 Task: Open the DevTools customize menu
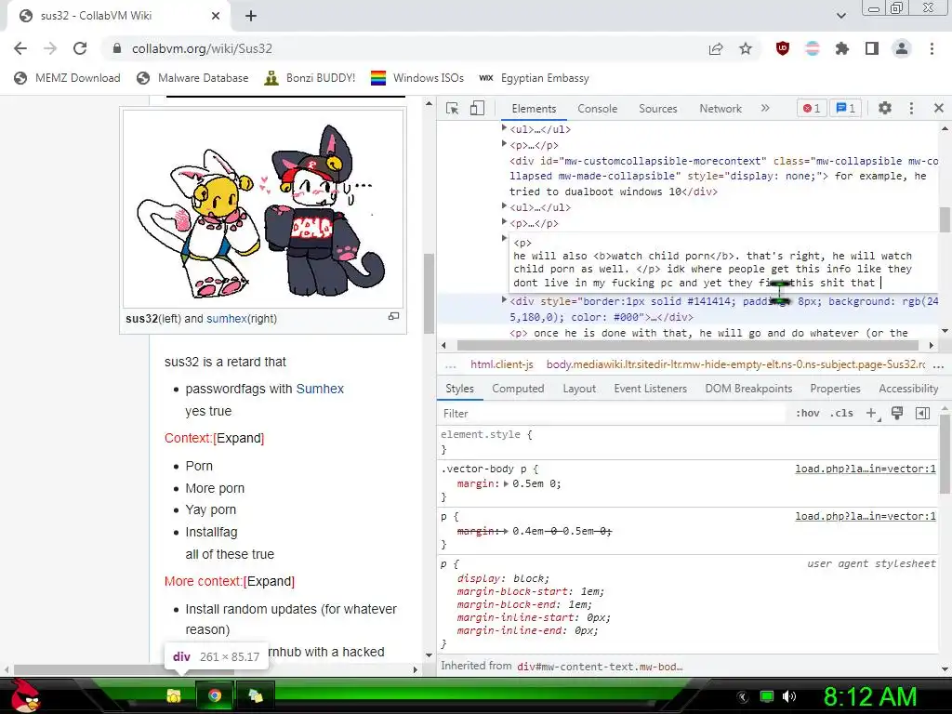pos(911,108)
